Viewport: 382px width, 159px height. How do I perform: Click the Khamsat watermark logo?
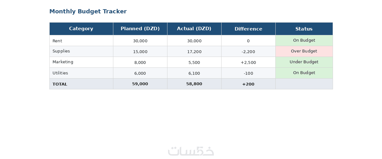point(191,151)
